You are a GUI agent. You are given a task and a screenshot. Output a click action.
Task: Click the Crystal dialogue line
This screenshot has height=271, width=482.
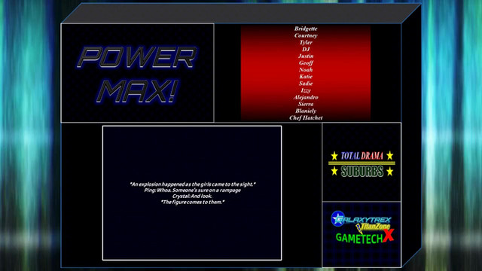click(x=192, y=196)
